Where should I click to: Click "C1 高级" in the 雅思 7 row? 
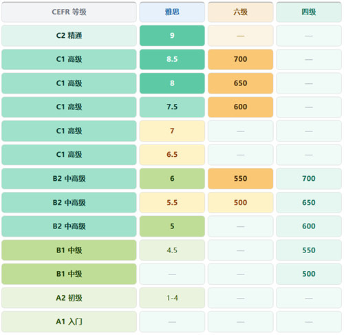(x=69, y=131)
